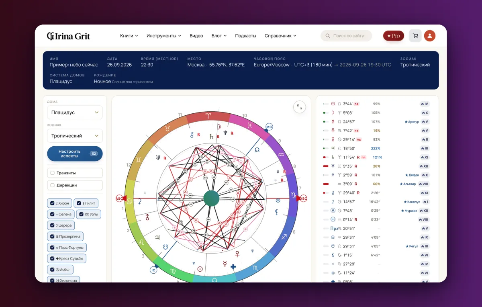Click the ASC marker on the wheel
This screenshot has height=307, width=482.
pos(119,198)
